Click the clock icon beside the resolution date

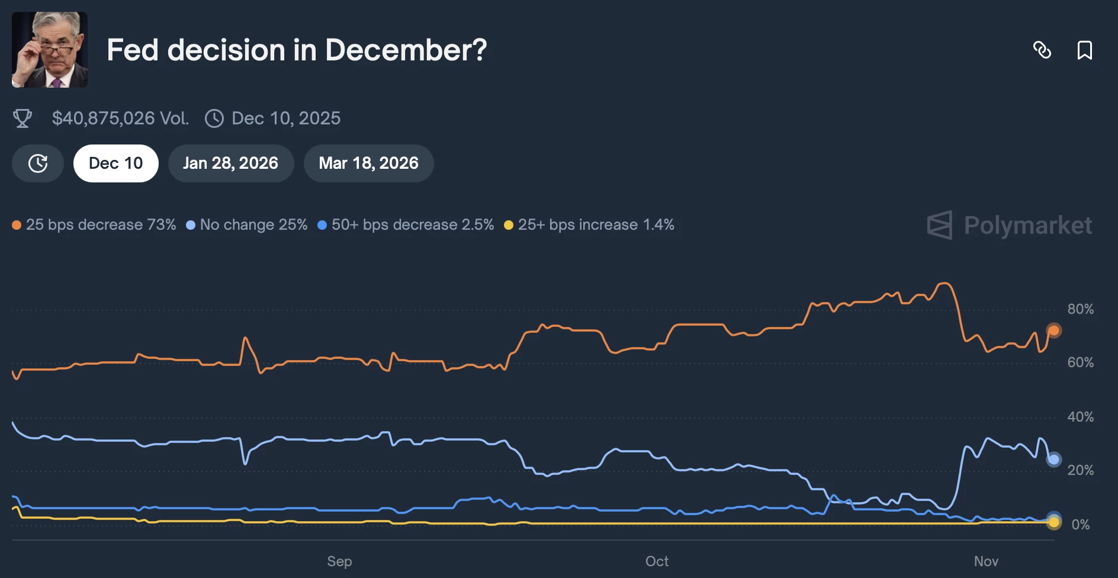[214, 118]
